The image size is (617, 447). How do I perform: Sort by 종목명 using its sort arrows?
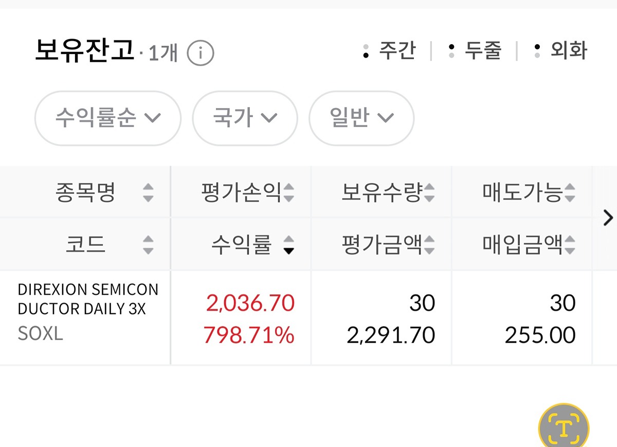point(148,193)
